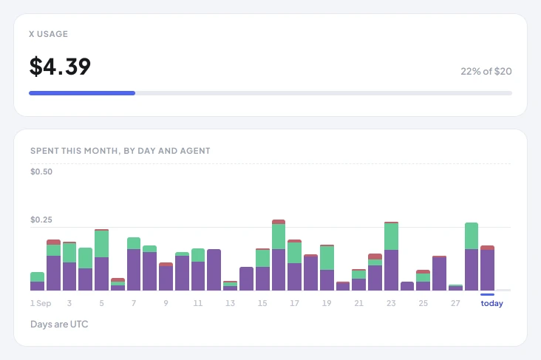Click the green segment of Sep 23 bar

tap(391, 237)
